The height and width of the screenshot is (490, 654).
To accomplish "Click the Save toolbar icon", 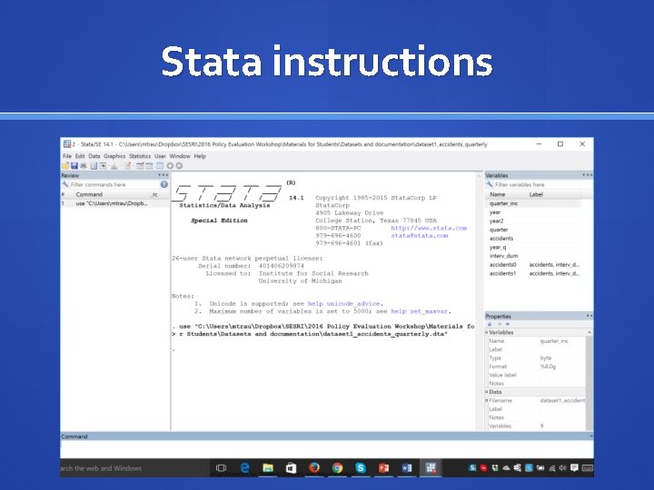I will coord(74,166).
